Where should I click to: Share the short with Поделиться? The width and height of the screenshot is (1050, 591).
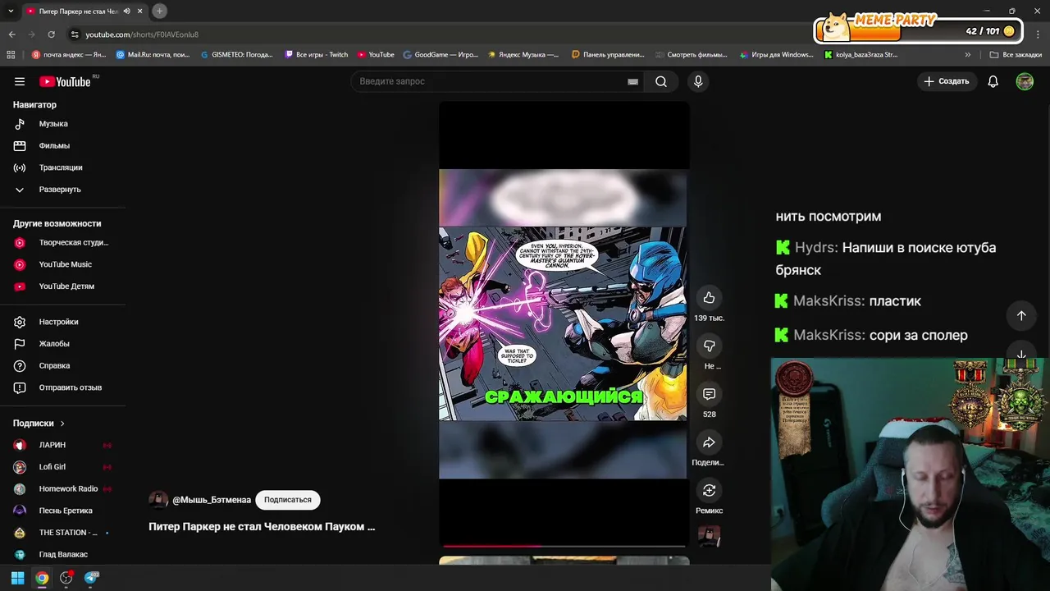709,442
